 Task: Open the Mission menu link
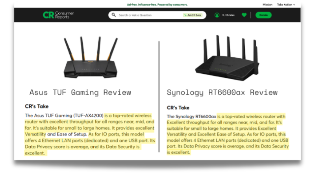click(x=267, y=5)
